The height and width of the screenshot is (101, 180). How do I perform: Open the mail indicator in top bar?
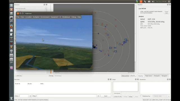[149, 1]
